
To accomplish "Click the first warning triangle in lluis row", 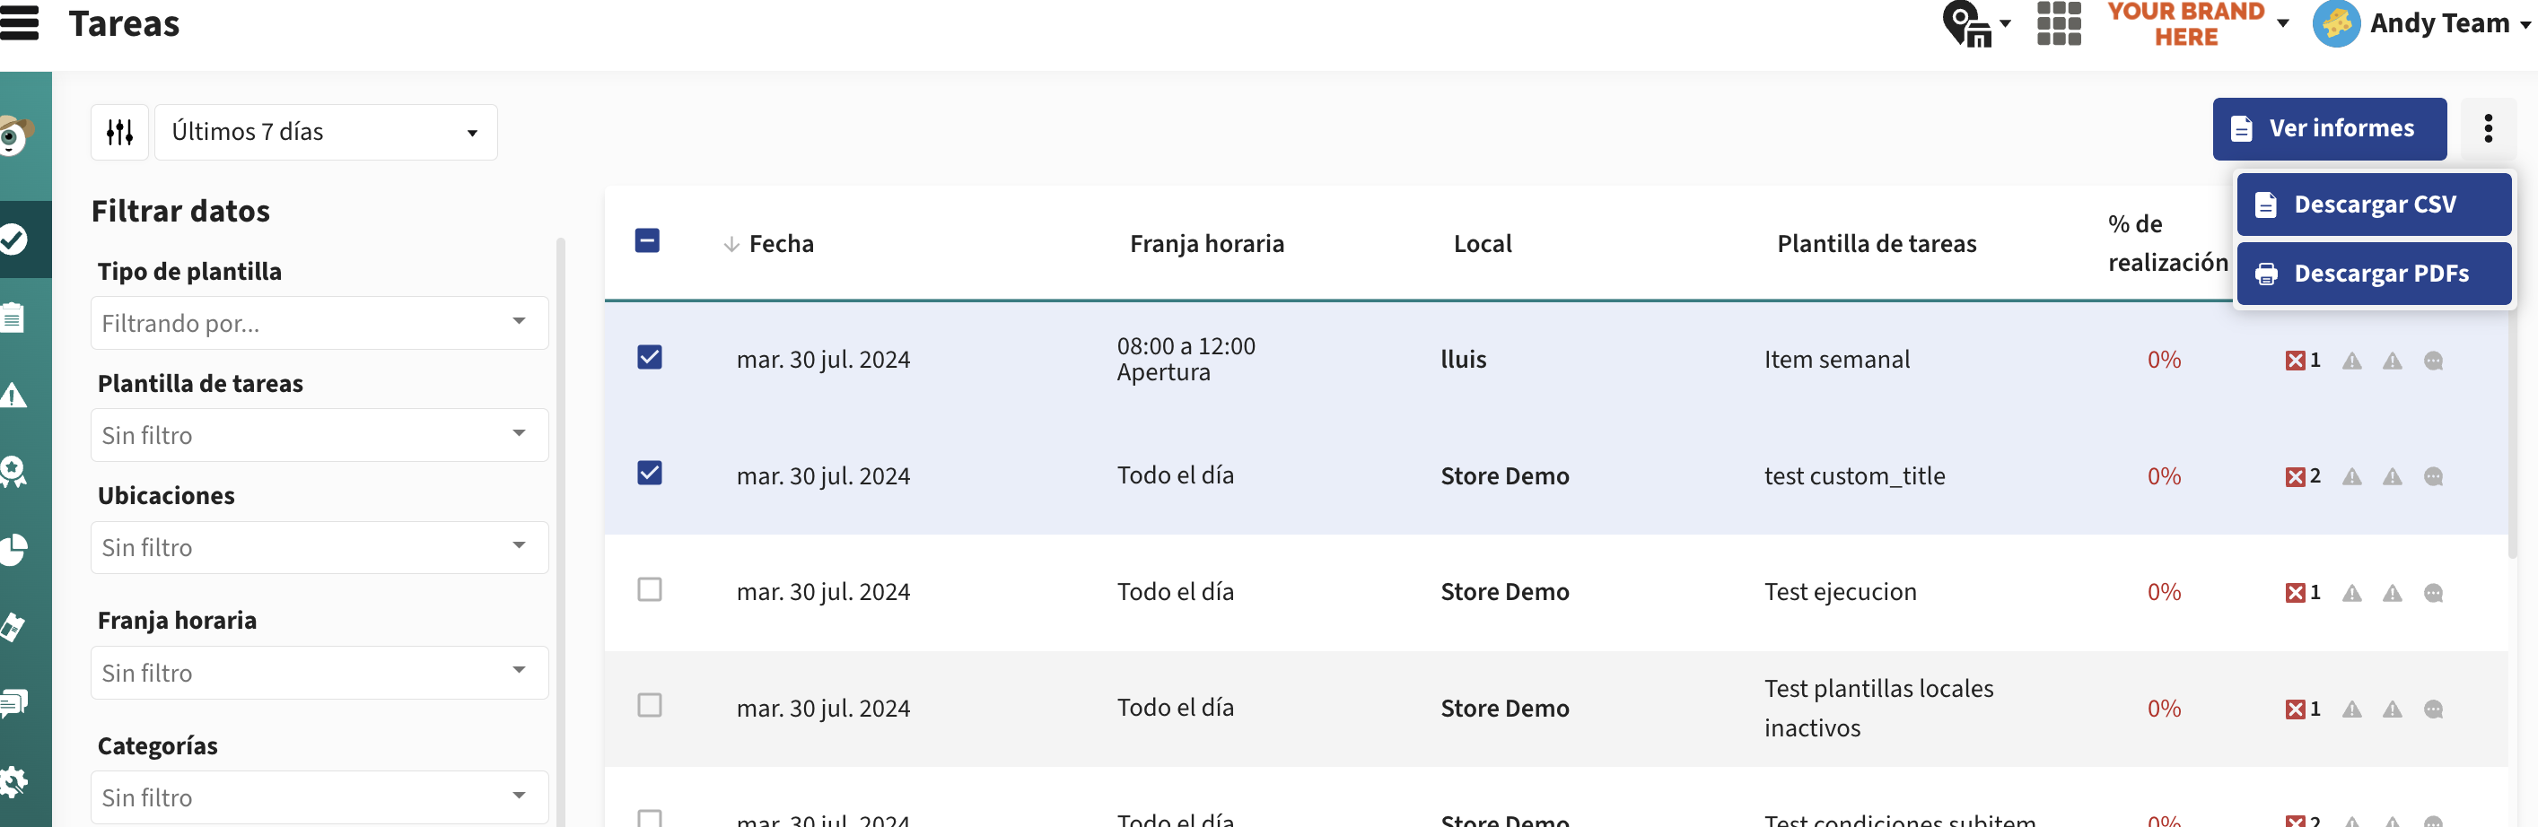I will pos(2352,361).
